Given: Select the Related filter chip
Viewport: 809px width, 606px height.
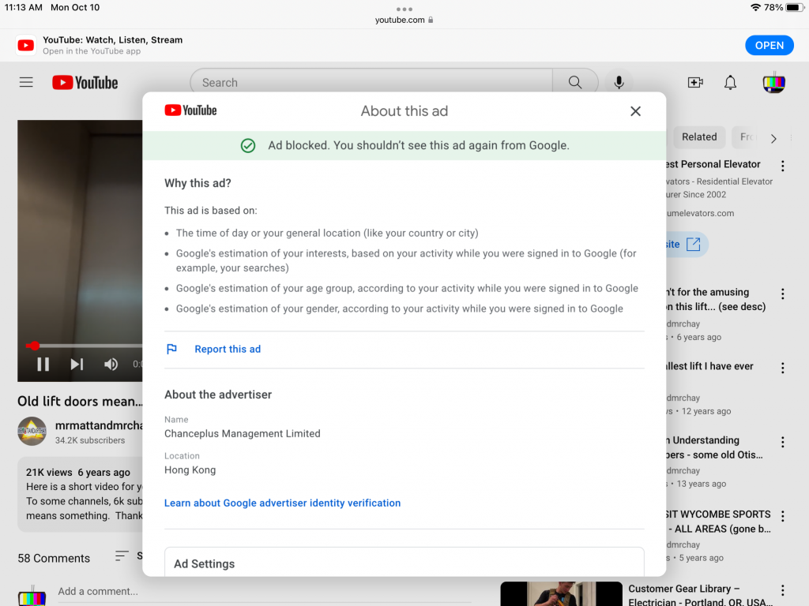Looking at the screenshot, I should [699, 137].
